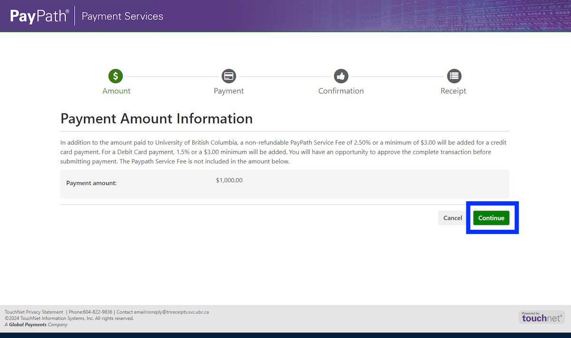This screenshot has width=571, height=338.
Task: Click the Payment amount row
Action: [285, 184]
